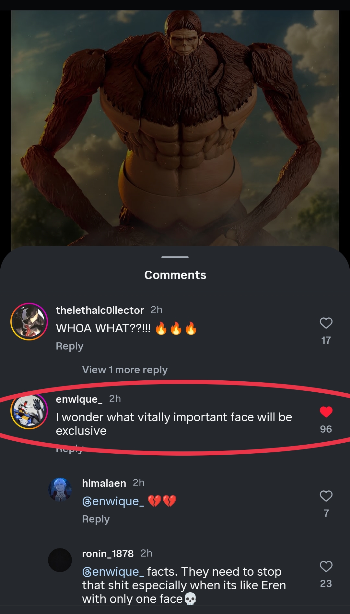Open enwique_'s Gundam profile picture
The height and width of the screenshot is (614, 350).
(x=29, y=411)
